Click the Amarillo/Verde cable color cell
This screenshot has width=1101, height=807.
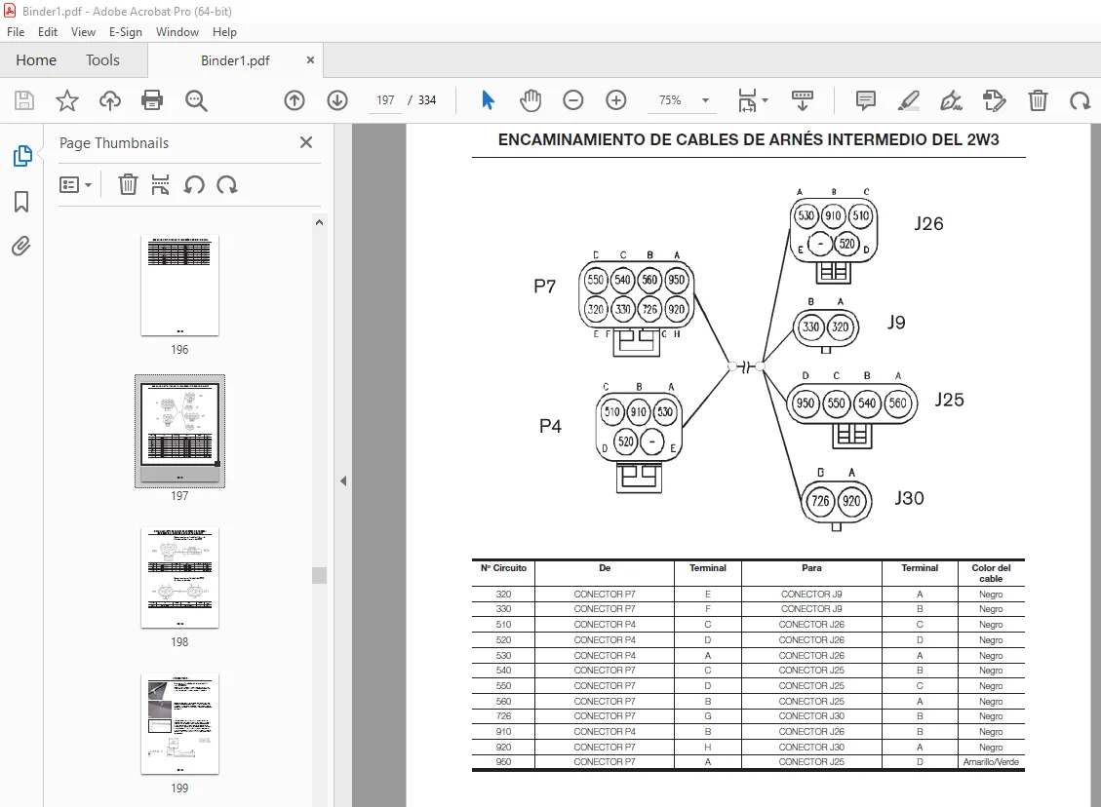[991, 762]
